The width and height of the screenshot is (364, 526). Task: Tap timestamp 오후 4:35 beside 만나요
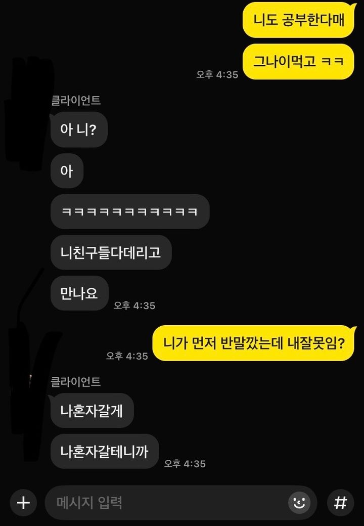tap(134, 305)
